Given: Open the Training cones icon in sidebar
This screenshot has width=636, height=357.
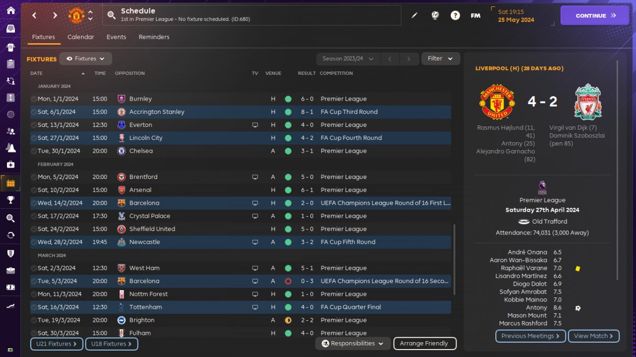Looking at the screenshot, I should coord(10,148).
